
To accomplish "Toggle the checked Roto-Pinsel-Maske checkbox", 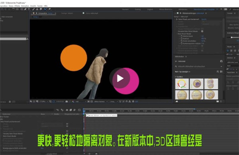I will click(x=202, y=31).
